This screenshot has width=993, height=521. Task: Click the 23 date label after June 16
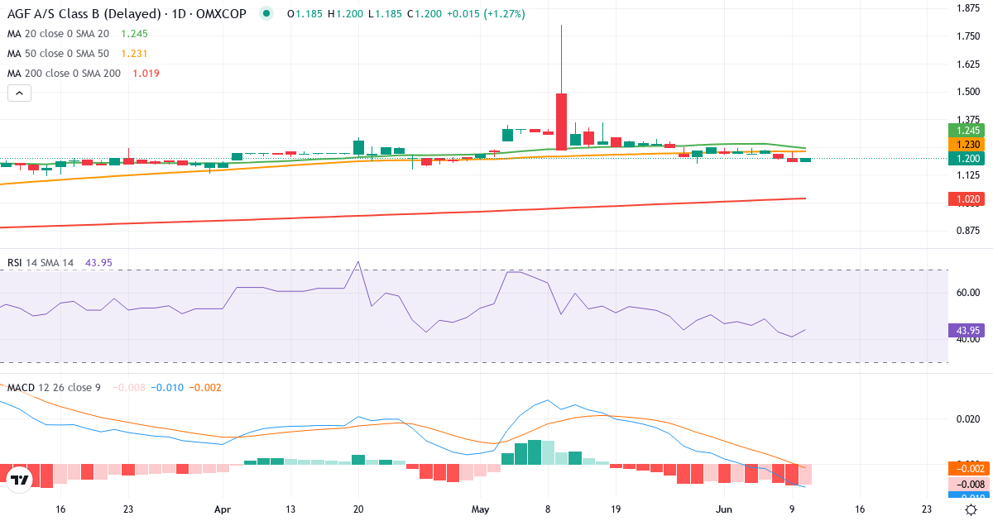click(x=926, y=509)
